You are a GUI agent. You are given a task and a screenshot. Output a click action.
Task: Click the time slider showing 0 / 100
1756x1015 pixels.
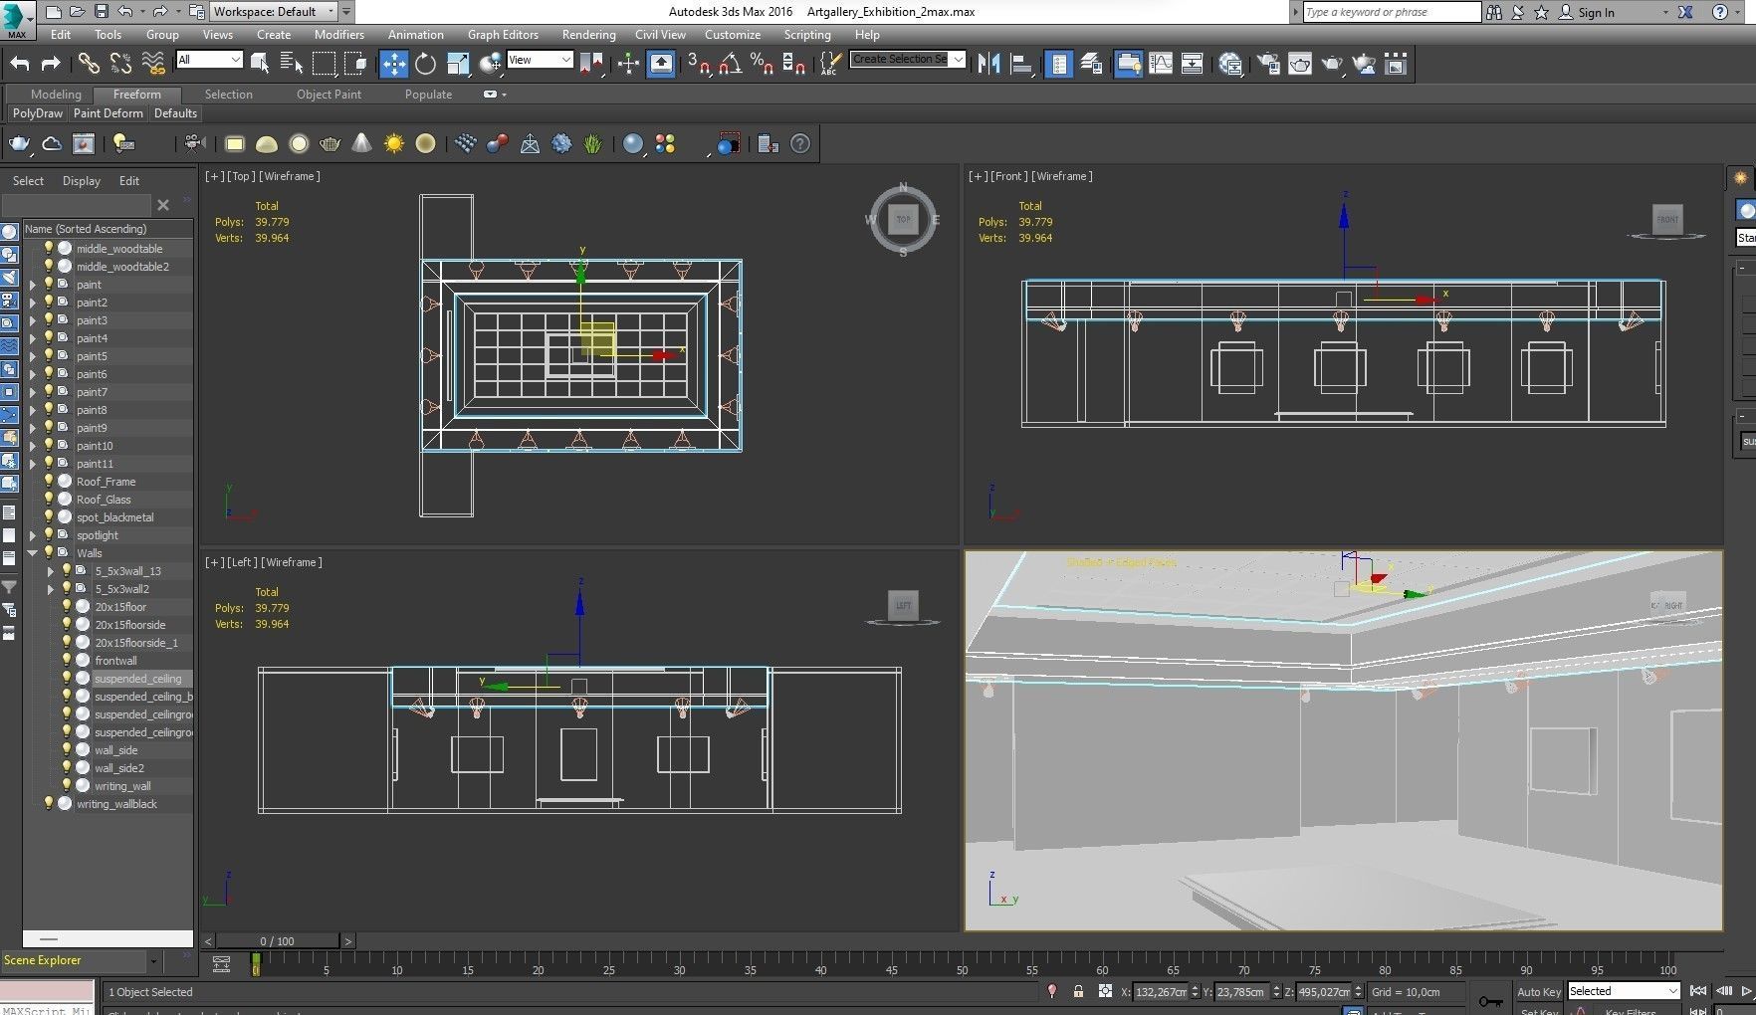pos(278,940)
